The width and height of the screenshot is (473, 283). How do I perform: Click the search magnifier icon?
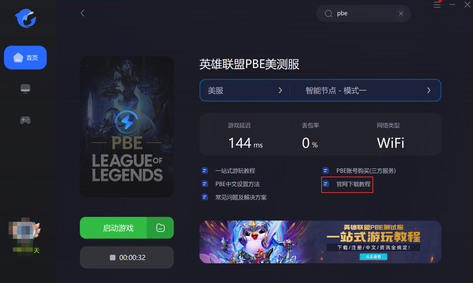coord(329,14)
